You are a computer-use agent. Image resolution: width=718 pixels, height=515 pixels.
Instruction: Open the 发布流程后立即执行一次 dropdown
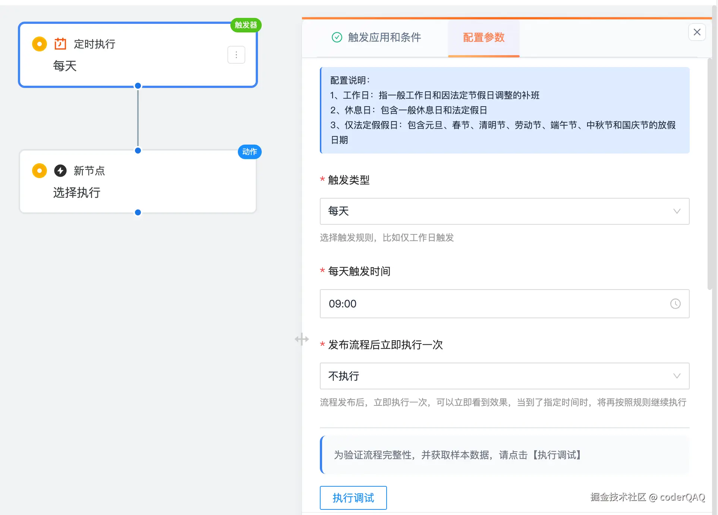504,376
